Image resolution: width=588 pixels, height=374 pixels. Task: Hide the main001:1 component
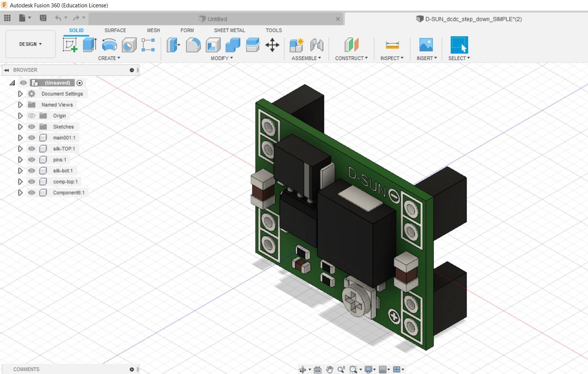point(32,138)
